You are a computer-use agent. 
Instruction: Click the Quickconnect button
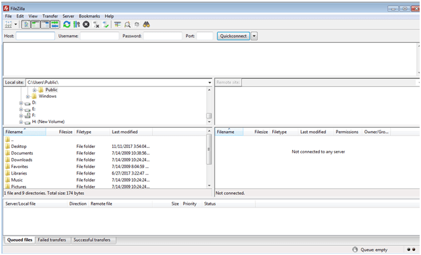(233, 36)
